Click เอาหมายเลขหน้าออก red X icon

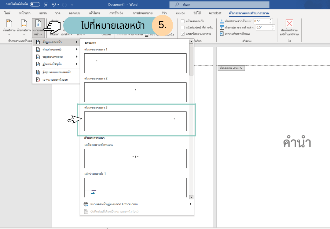coord(38,79)
